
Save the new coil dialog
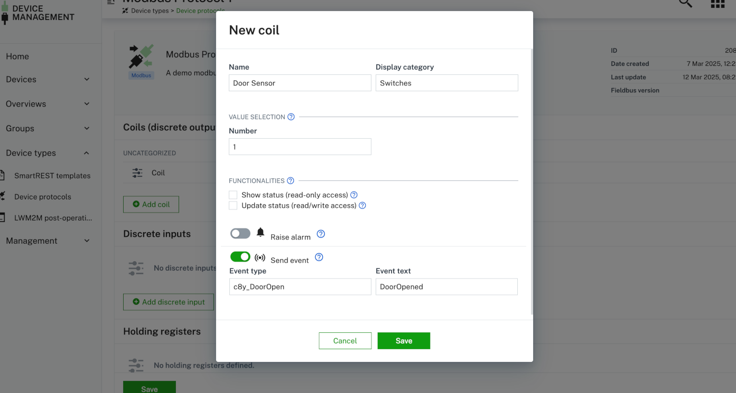click(404, 341)
